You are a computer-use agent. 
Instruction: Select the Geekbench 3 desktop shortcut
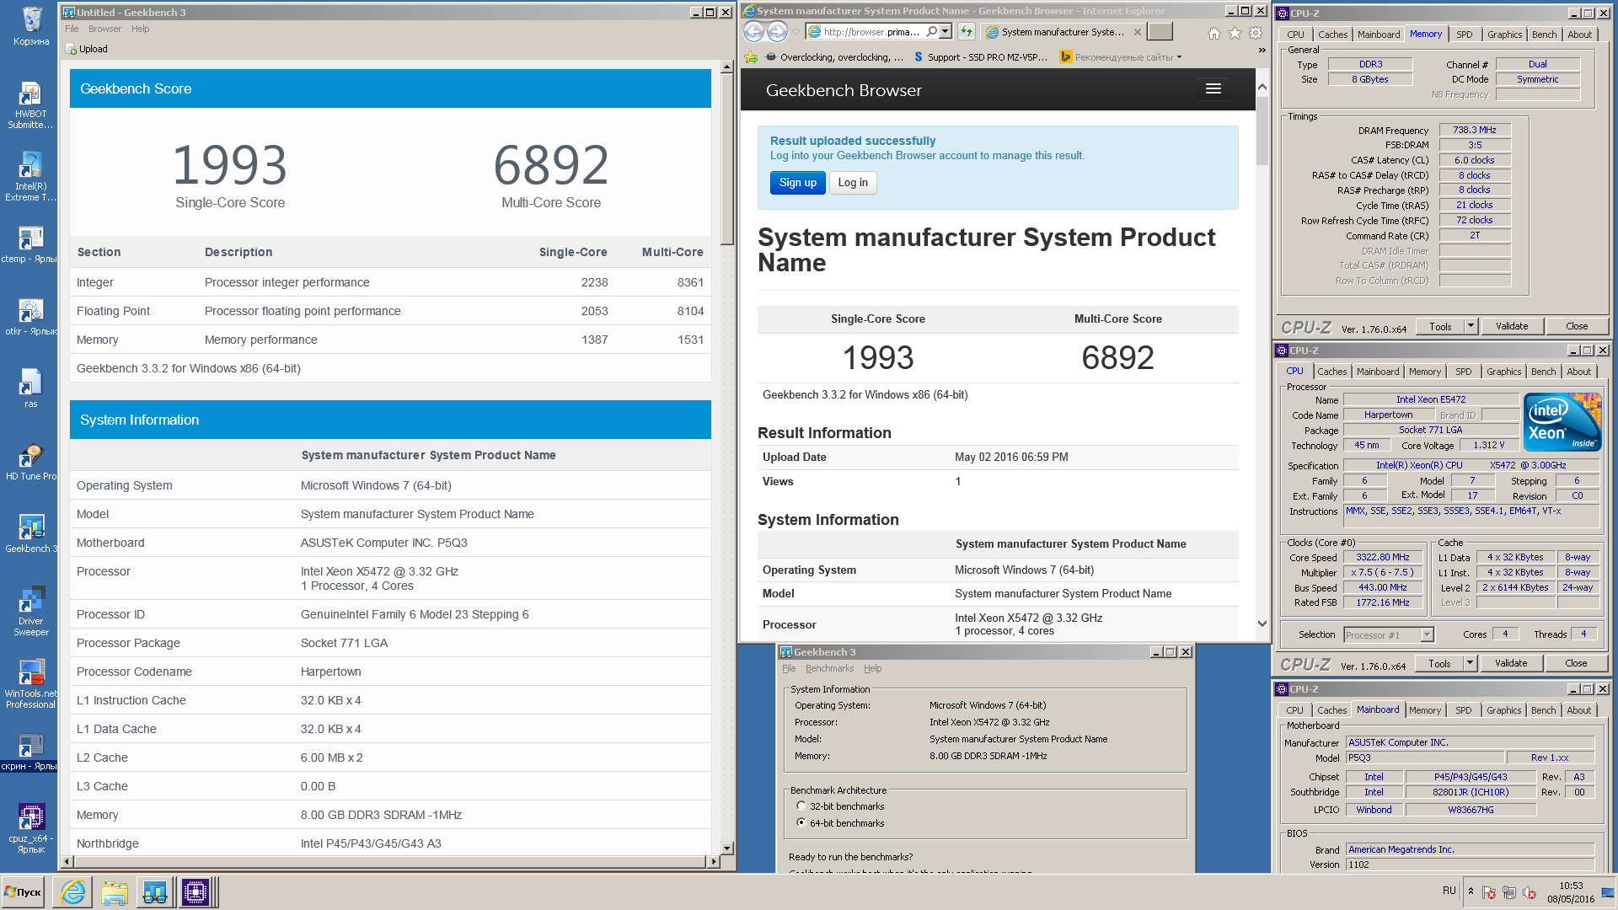(x=30, y=535)
